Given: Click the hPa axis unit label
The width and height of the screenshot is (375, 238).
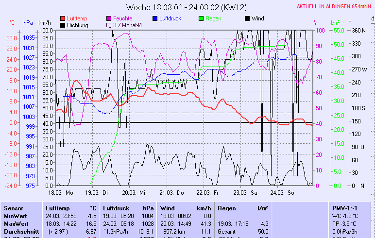Looking at the screenshot, I should (28, 23).
